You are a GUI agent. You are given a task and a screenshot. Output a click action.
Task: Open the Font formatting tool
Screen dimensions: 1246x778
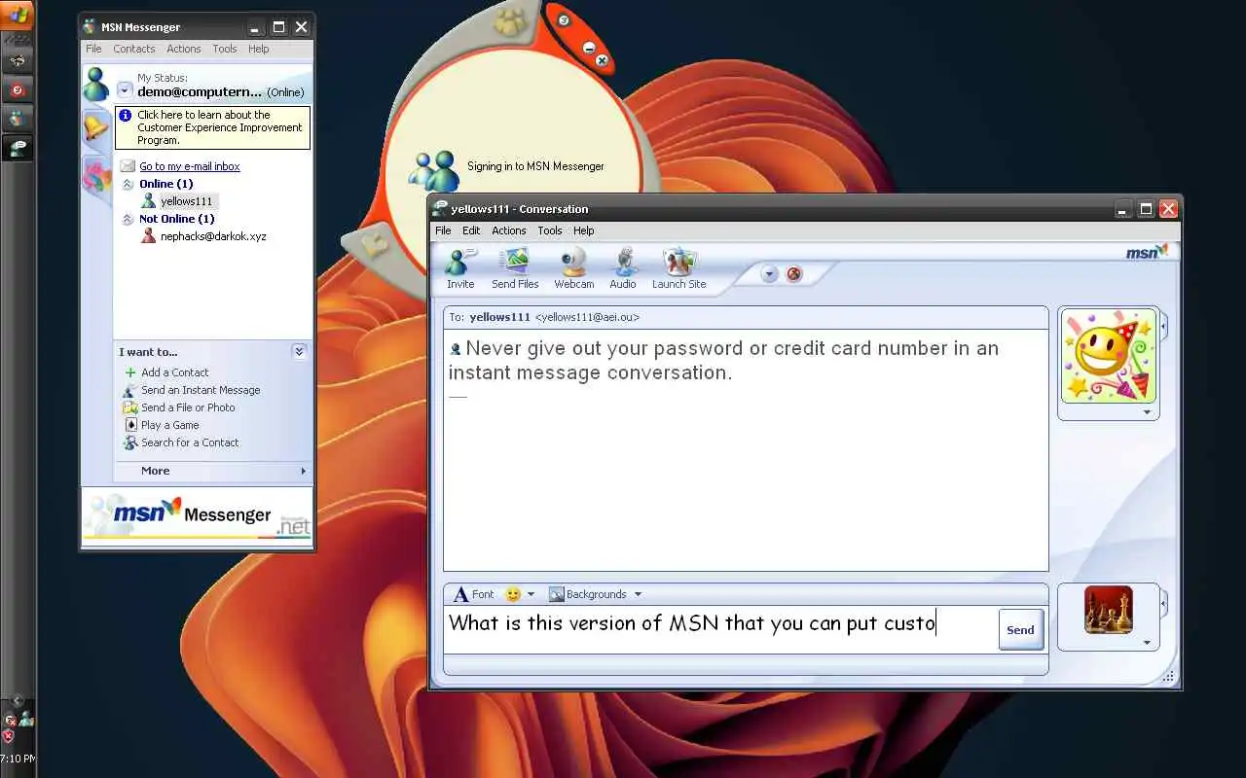(x=474, y=594)
